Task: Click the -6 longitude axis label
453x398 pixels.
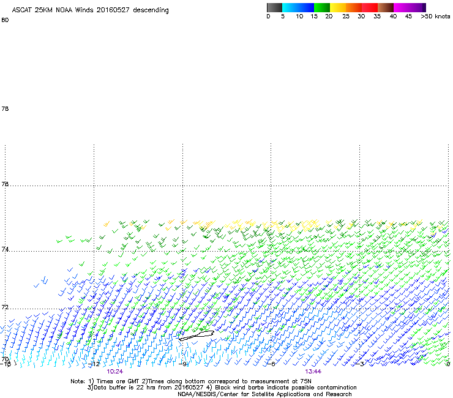Action: point(272,364)
